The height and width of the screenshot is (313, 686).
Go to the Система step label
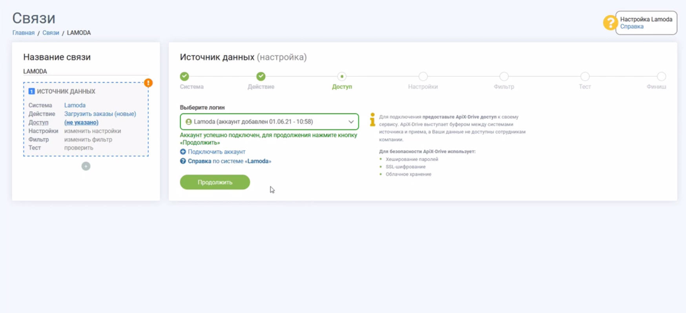click(192, 87)
